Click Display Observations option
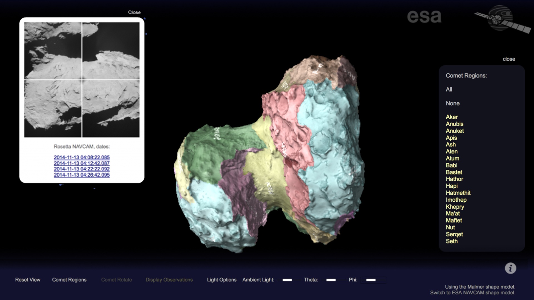This screenshot has height=300, width=534. pos(169,280)
